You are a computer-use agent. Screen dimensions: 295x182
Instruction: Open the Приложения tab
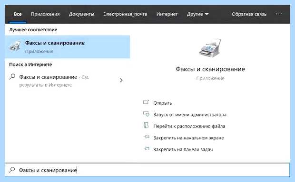click(45, 14)
